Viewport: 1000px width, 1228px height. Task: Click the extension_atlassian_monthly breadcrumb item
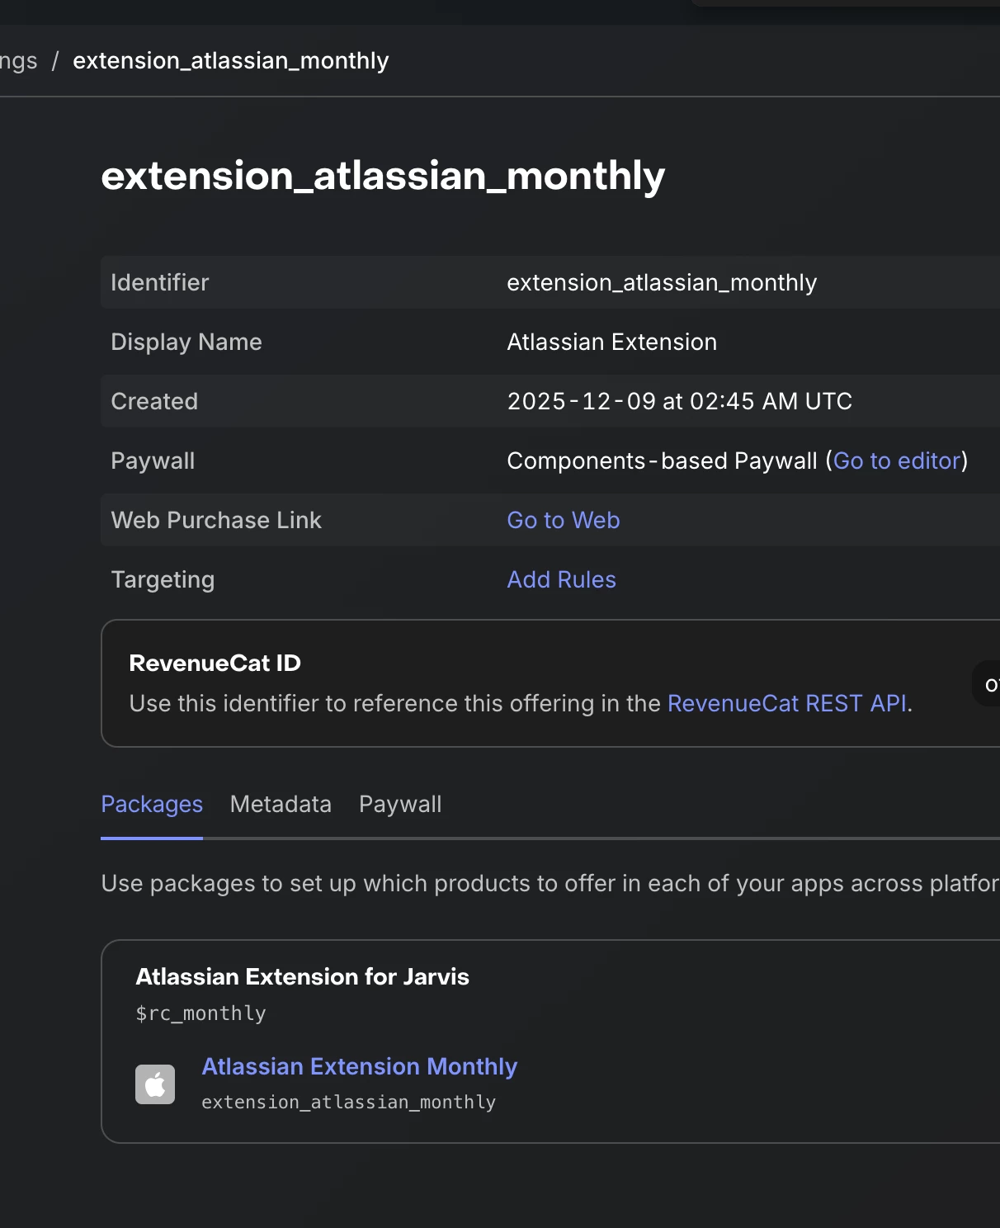tap(230, 61)
